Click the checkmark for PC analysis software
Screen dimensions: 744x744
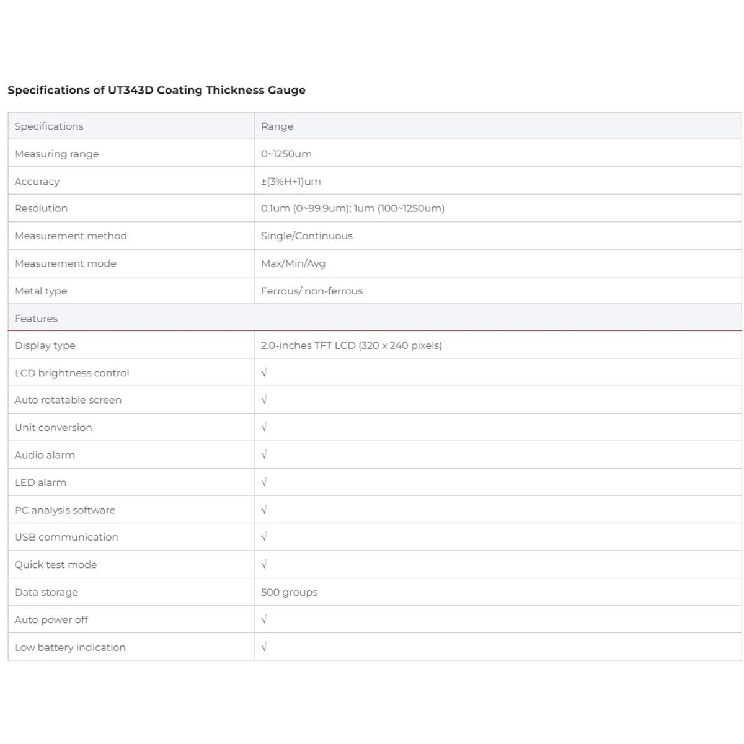pyautogui.click(x=264, y=510)
